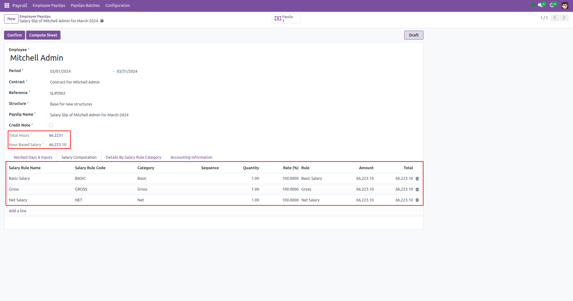
Task: Open the messages chat icon in top bar
Action: pos(540,5)
